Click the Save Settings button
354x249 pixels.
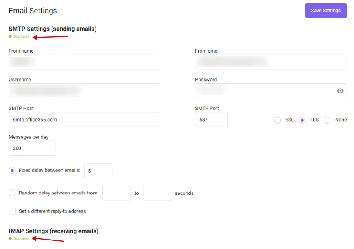tap(326, 11)
